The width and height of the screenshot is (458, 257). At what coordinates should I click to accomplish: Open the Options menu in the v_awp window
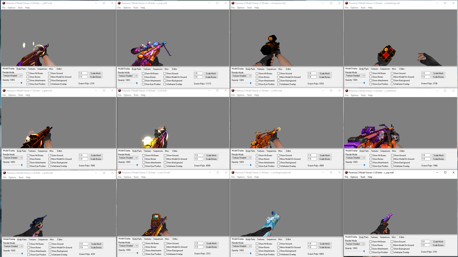pyautogui.click(x=127, y=7)
